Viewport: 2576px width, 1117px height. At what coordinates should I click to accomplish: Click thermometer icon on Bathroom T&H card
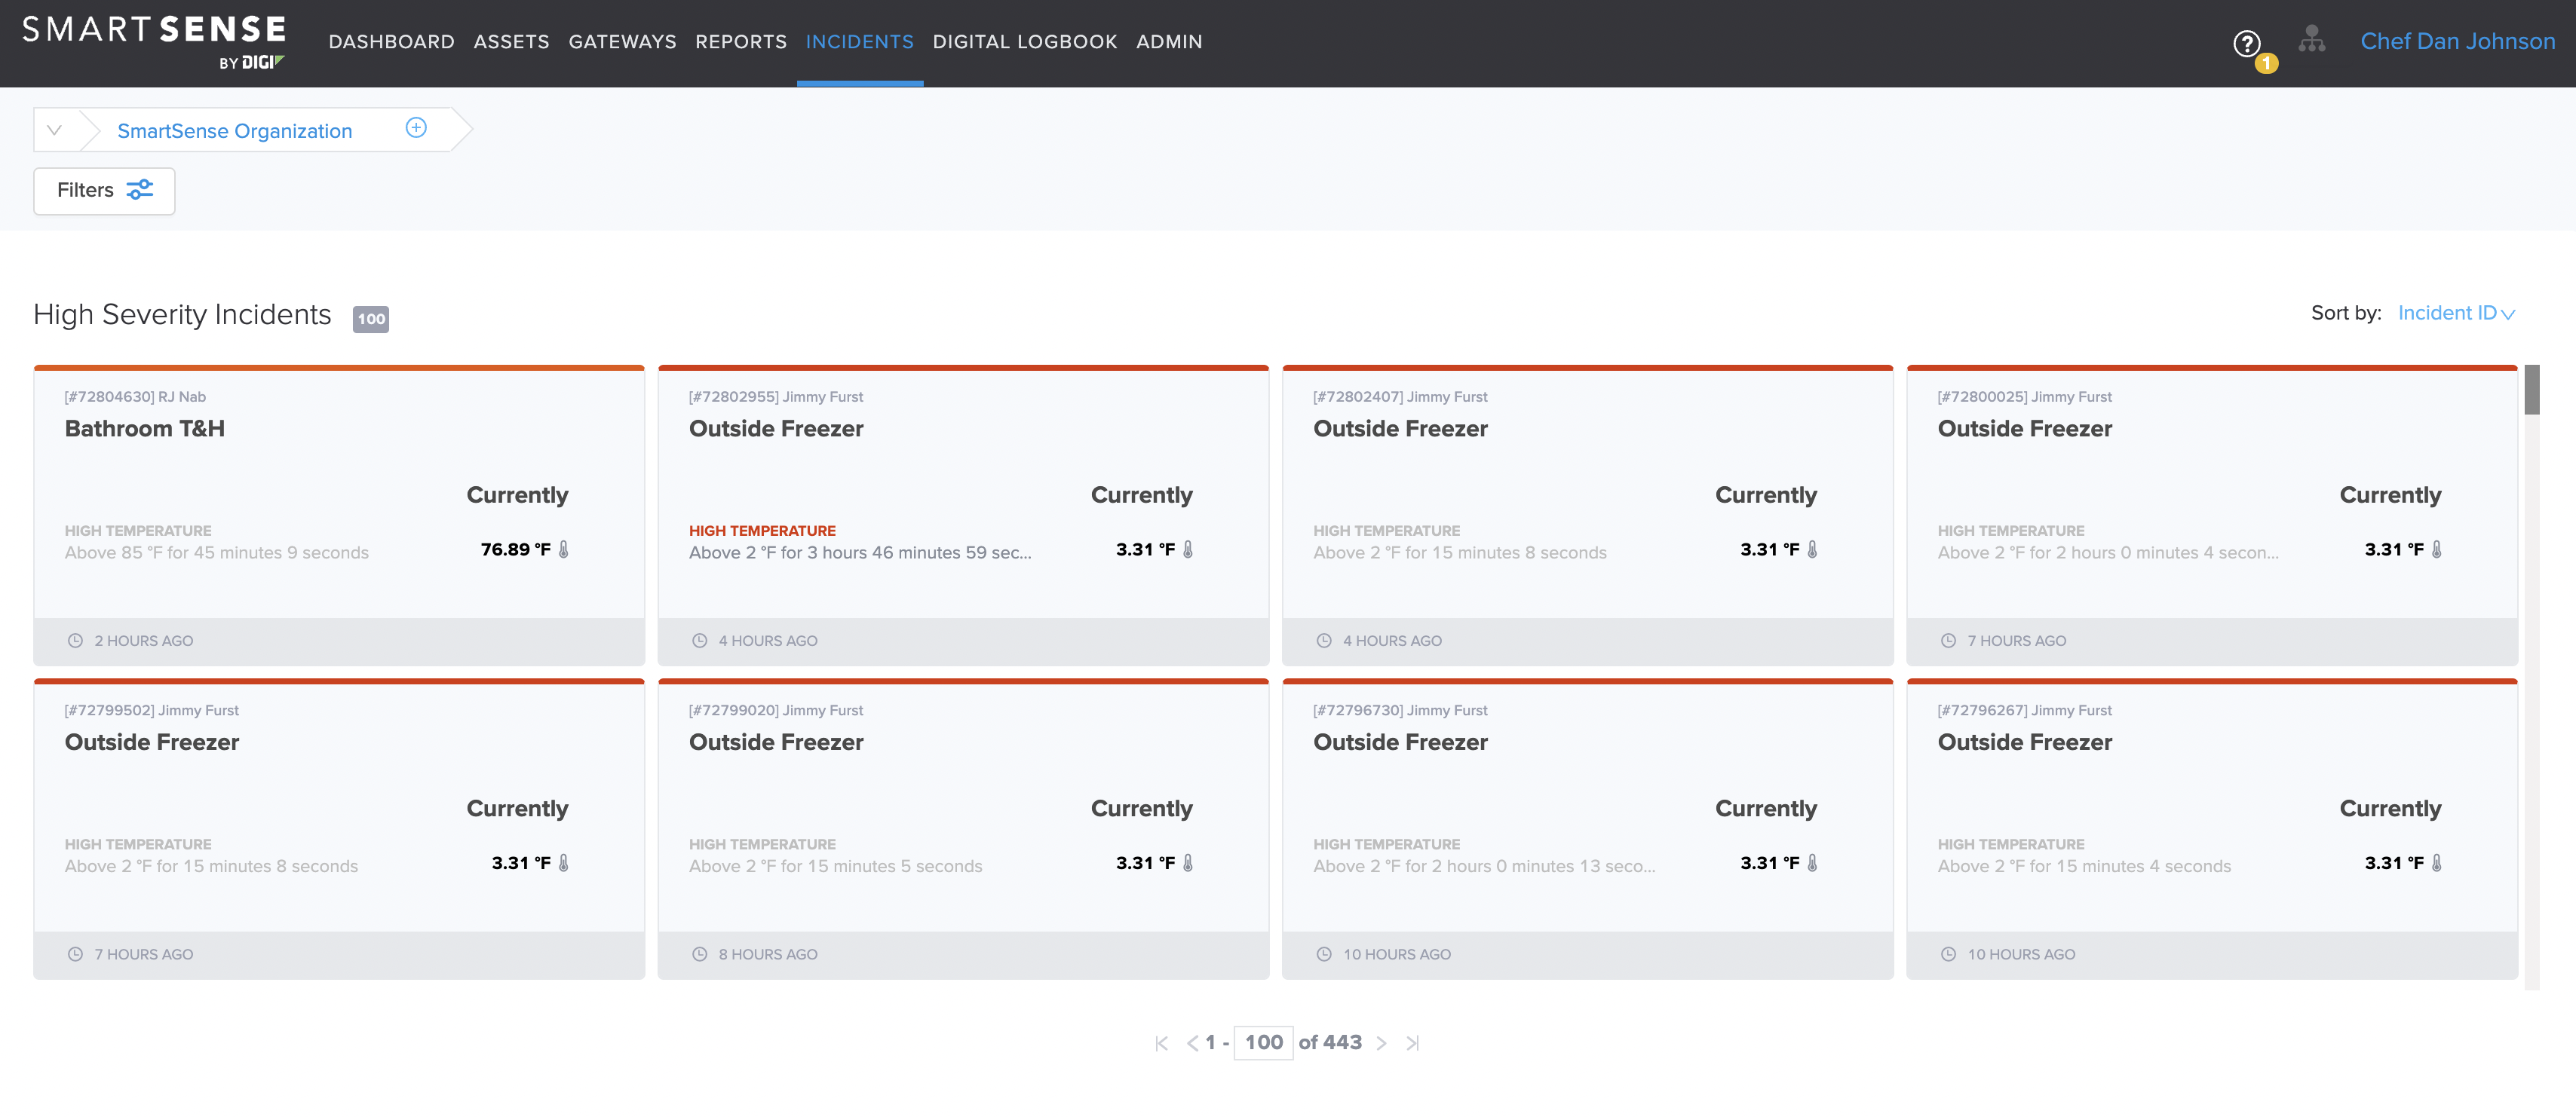564,549
